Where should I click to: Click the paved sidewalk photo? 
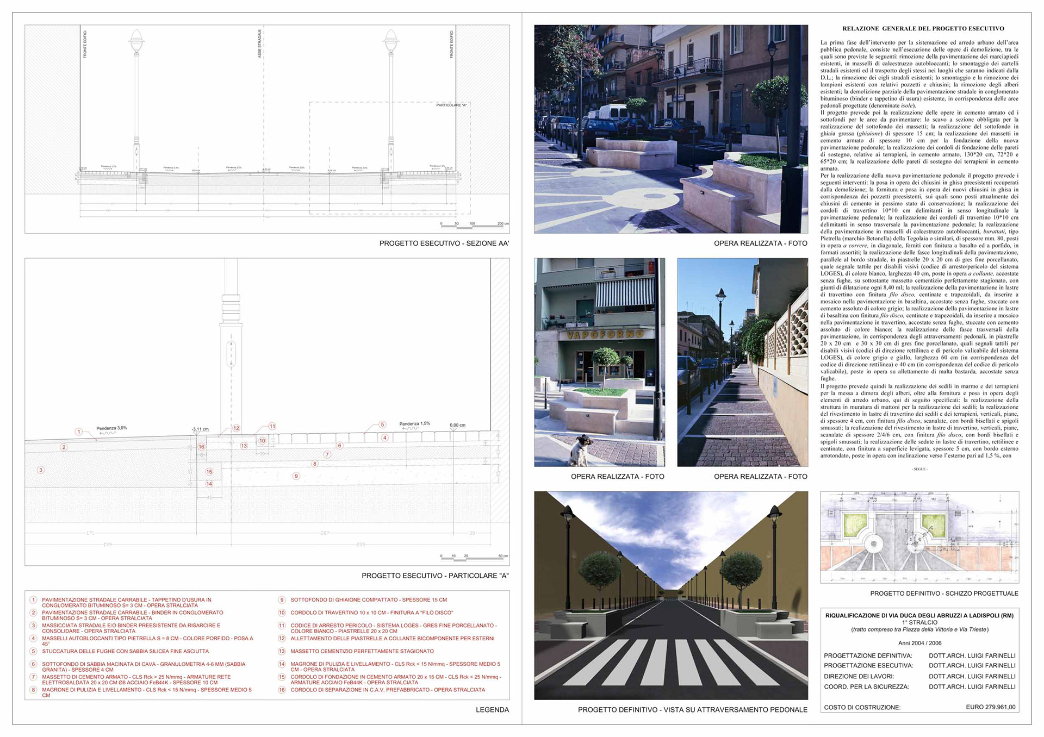pyautogui.click(x=742, y=362)
